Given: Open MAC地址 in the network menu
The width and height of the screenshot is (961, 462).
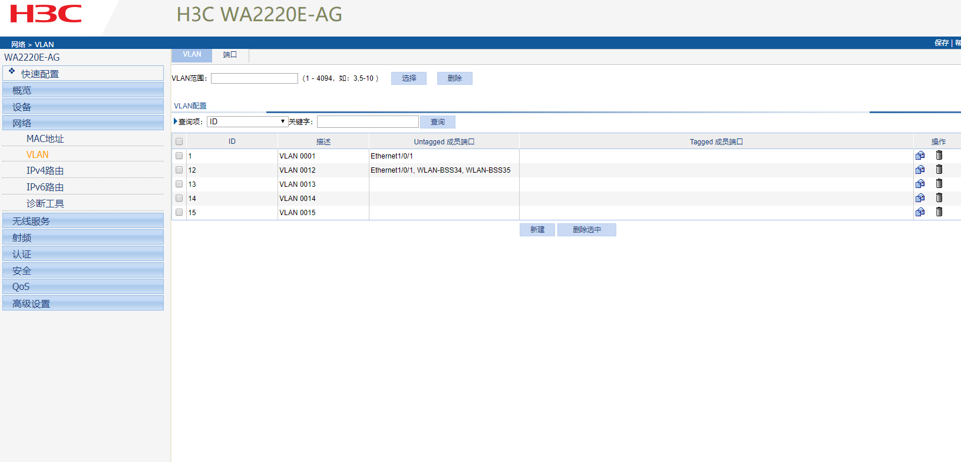Looking at the screenshot, I should point(45,138).
